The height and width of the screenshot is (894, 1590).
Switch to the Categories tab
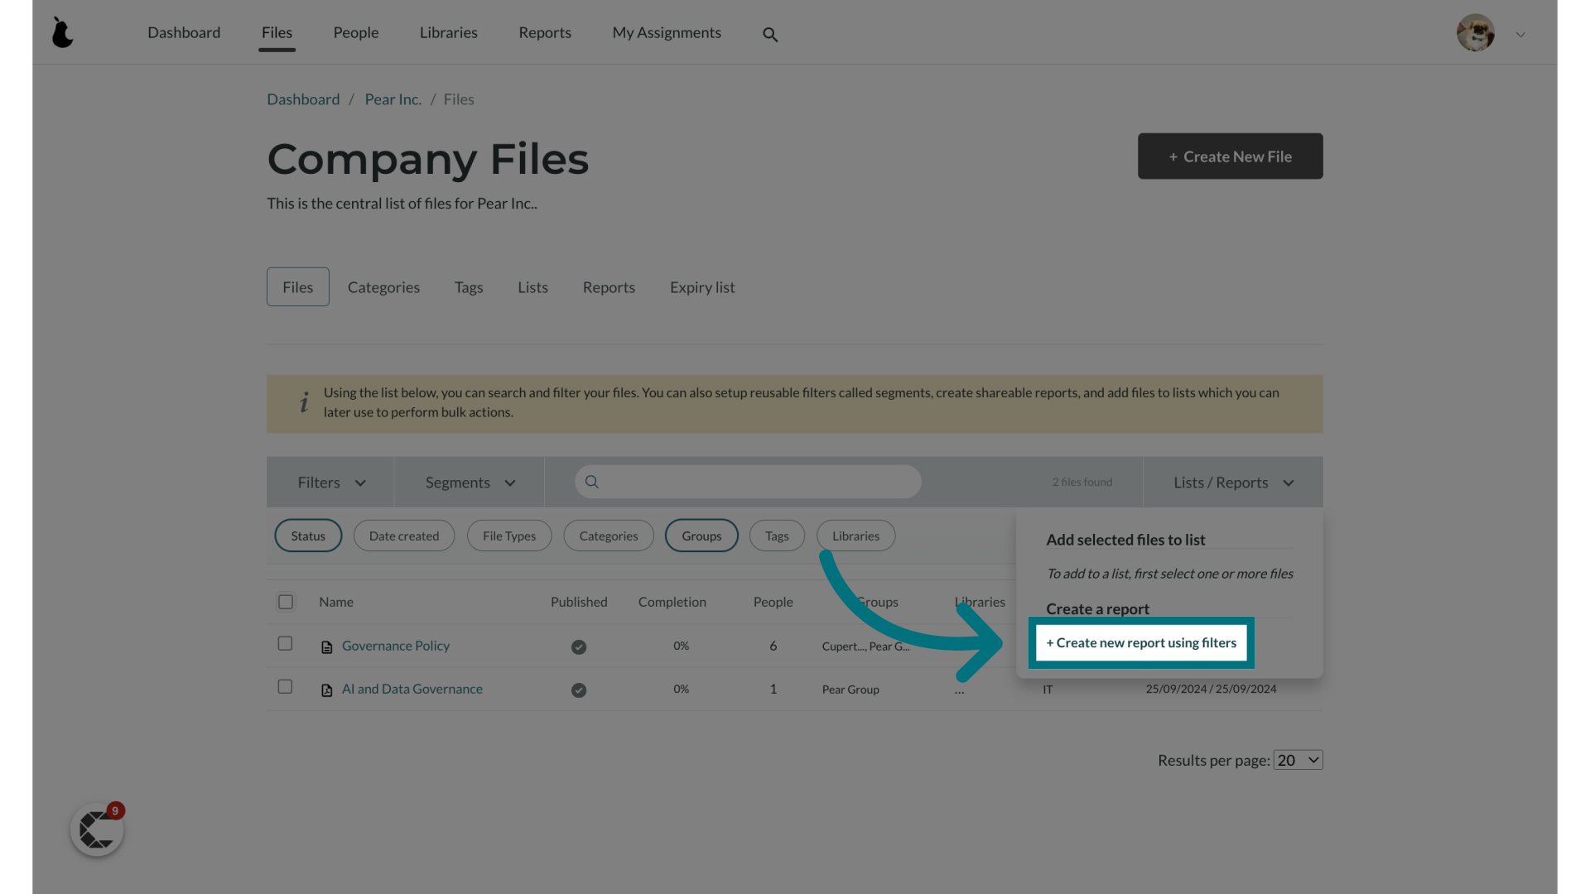[x=384, y=286]
